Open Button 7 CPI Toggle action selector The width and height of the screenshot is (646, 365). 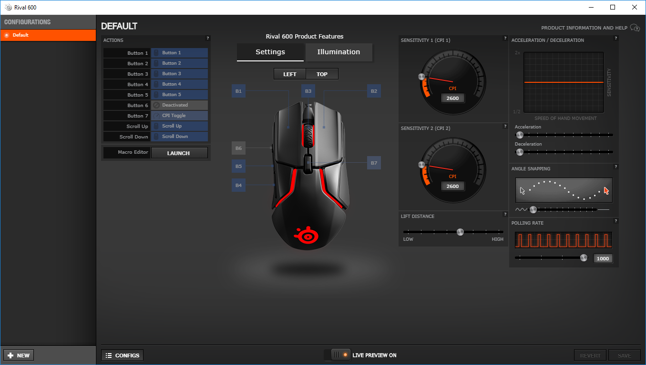[179, 116]
